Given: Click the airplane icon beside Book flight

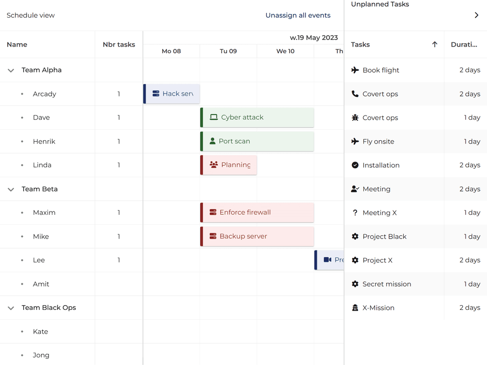Looking at the screenshot, I should coord(355,70).
